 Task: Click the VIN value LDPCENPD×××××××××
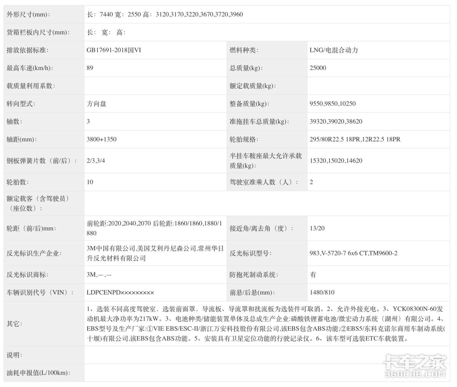[120, 293]
